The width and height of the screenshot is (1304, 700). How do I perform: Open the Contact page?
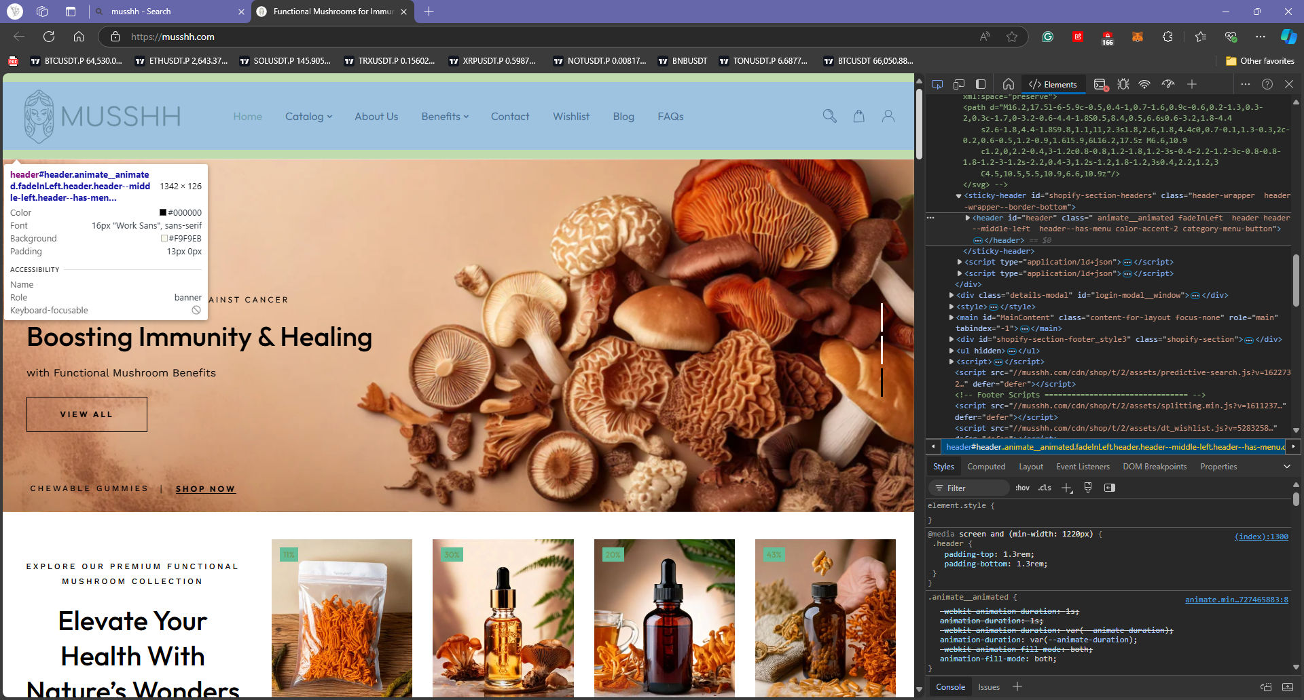click(510, 117)
